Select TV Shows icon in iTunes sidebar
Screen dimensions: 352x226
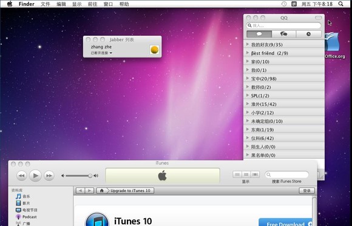click(18, 210)
